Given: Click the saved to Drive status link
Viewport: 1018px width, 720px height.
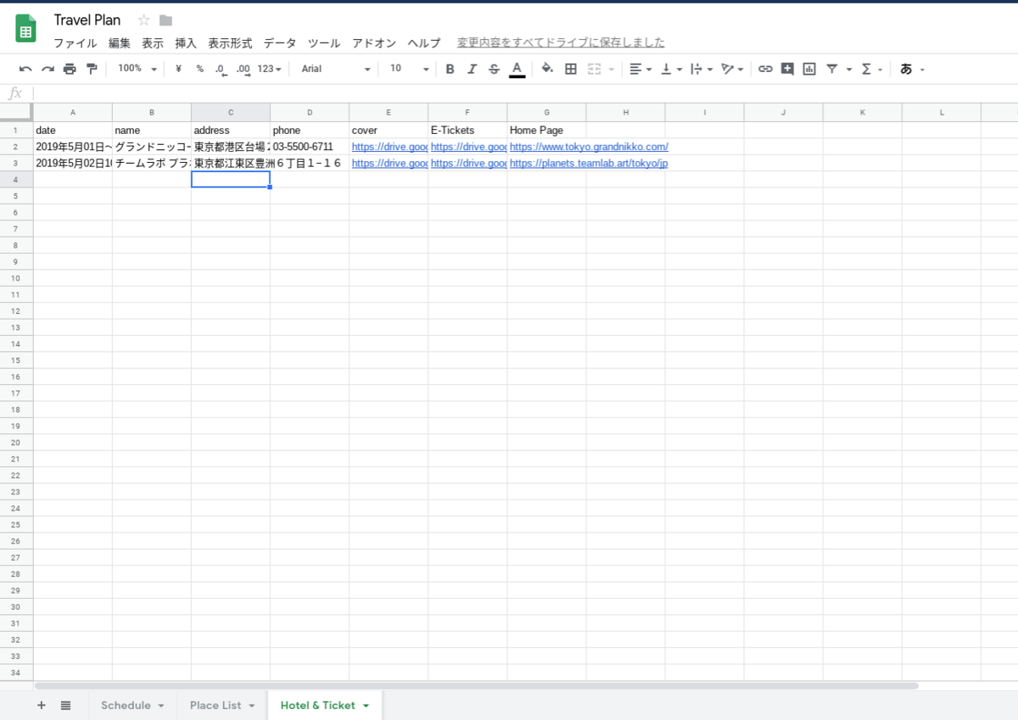Looking at the screenshot, I should coord(561,42).
